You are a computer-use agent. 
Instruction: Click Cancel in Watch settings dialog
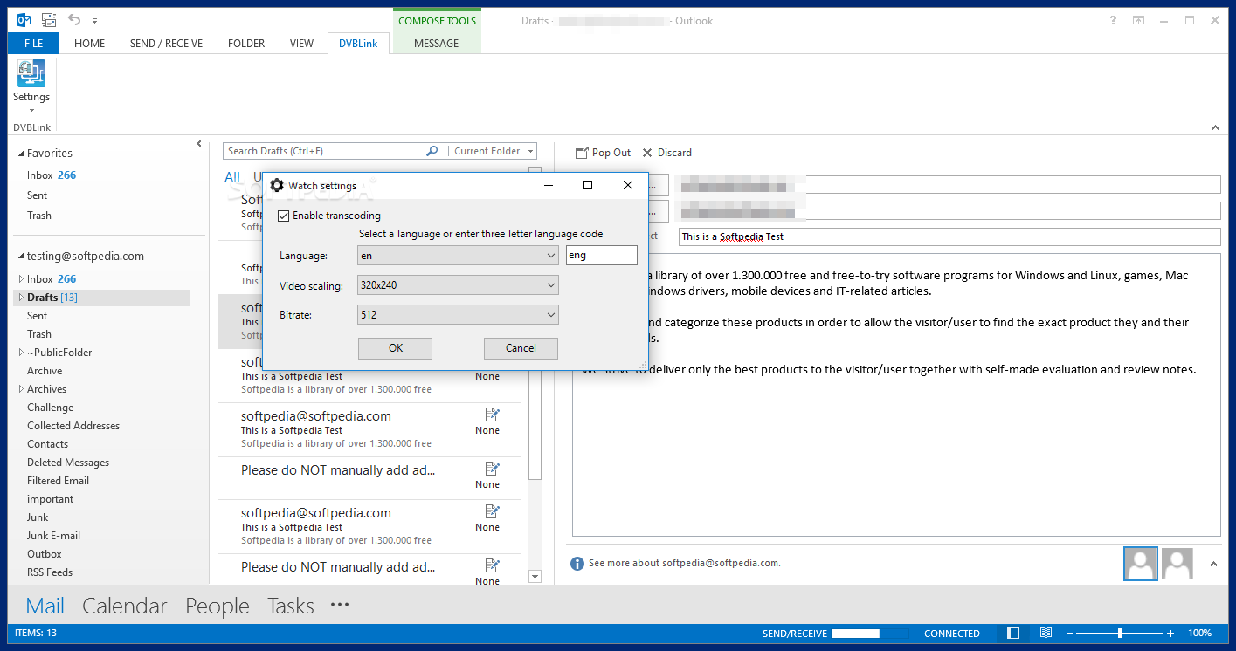point(521,348)
